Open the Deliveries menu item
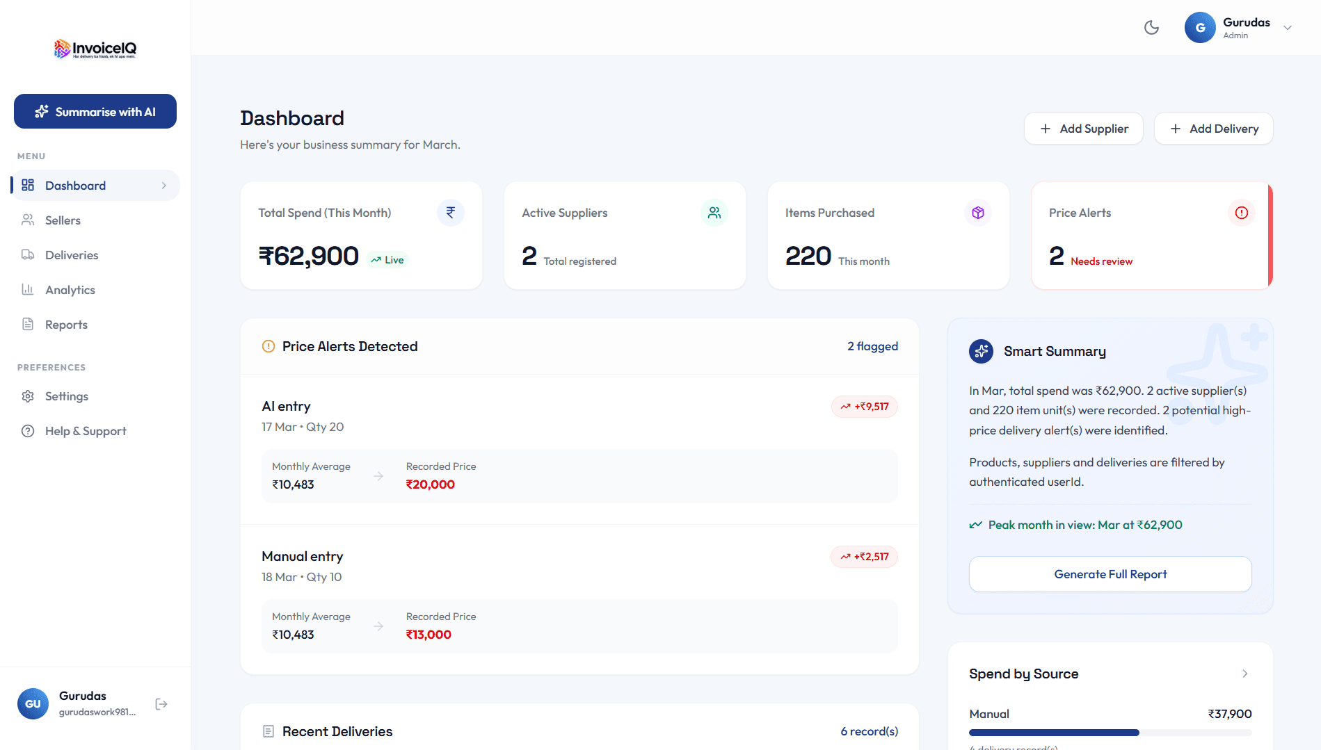 click(72, 255)
